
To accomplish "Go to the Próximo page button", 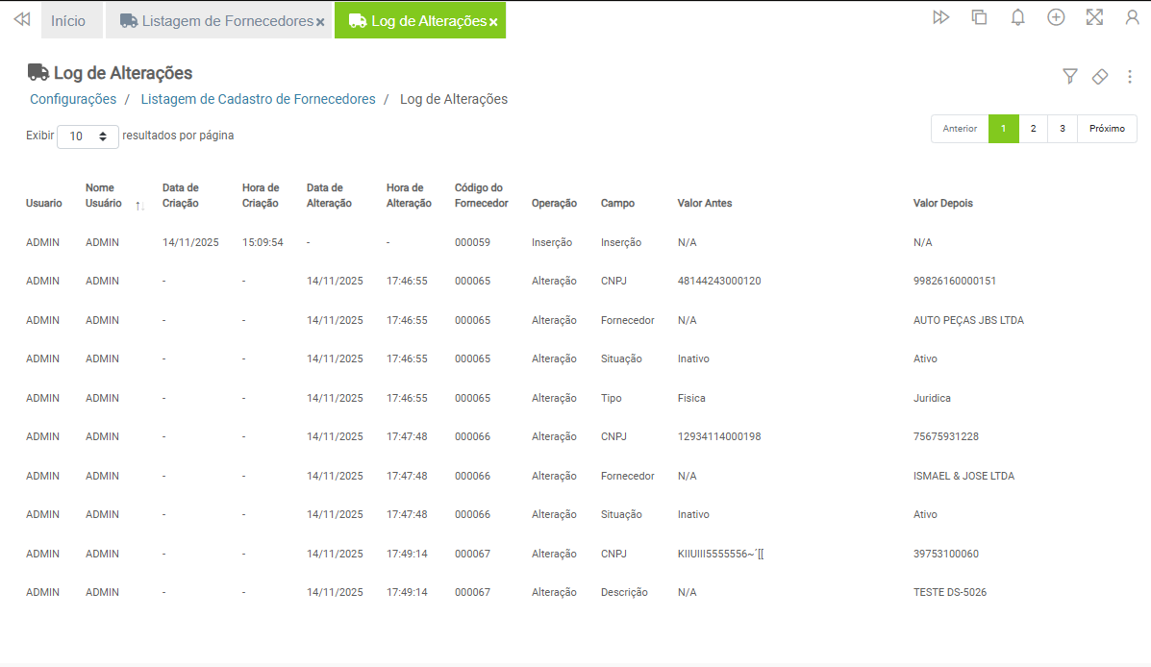I will [x=1107, y=129].
